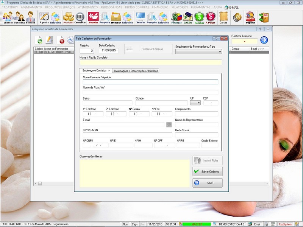Click the Nome do Representante field

197,124
